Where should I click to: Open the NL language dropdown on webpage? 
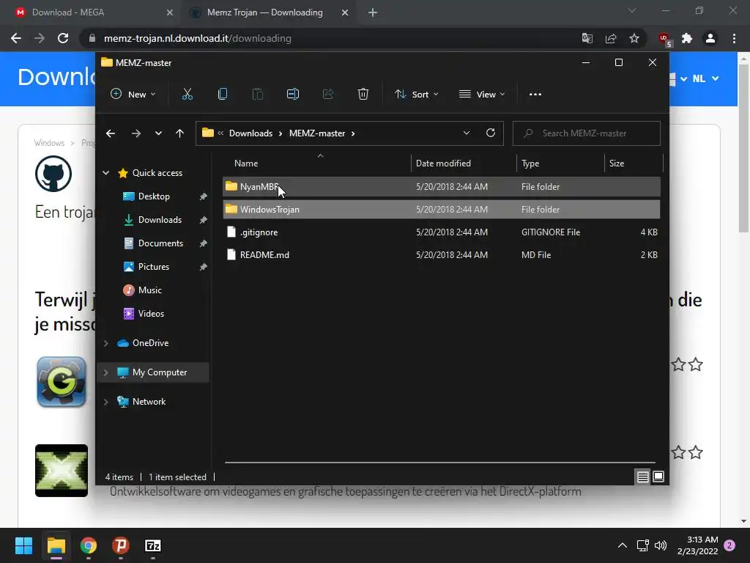pos(705,78)
